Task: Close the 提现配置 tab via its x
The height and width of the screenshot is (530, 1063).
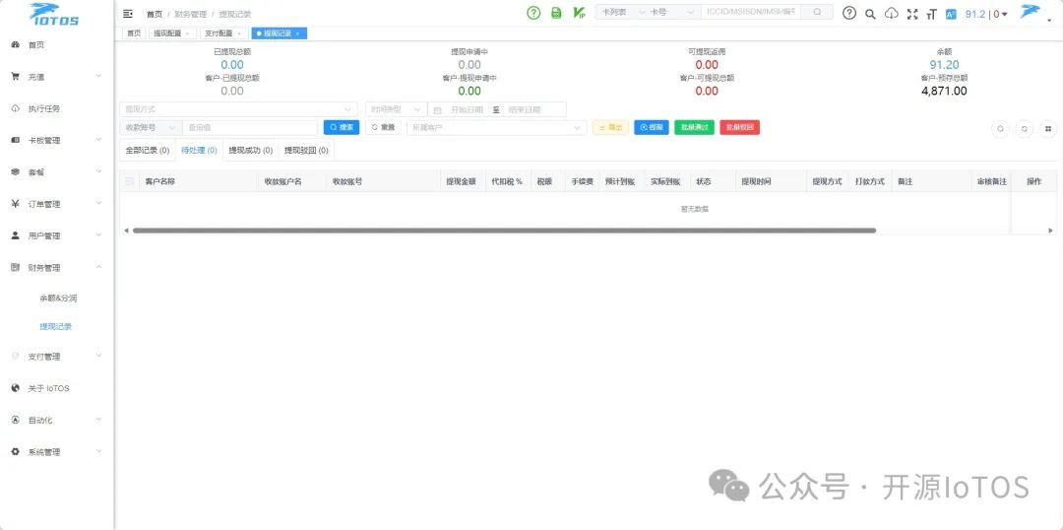Action: click(x=187, y=33)
